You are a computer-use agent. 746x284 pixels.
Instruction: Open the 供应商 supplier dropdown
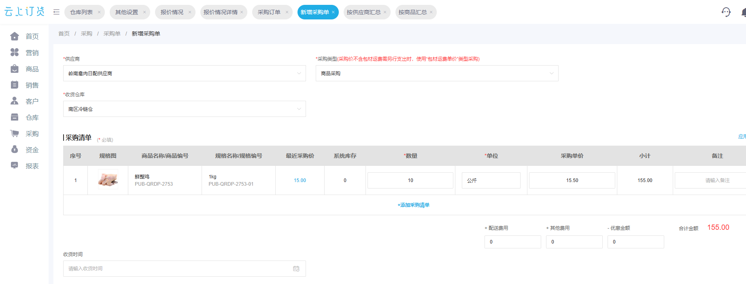pyautogui.click(x=185, y=73)
